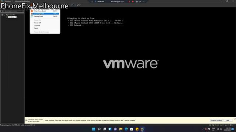
Task: Click ENG US language indicator
Action: pos(213,129)
